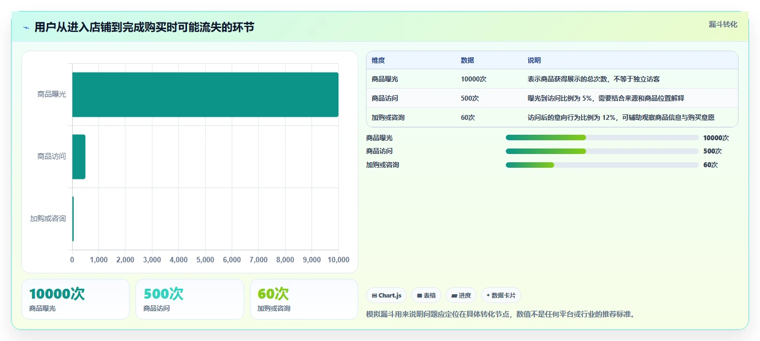The width and height of the screenshot is (760, 341).
Task: Click the 加购或咨询 label on chart axis
Action: pyautogui.click(x=48, y=219)
